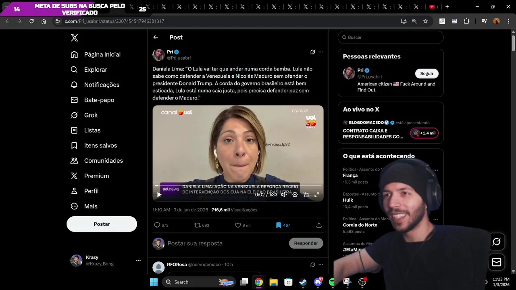
Task: Open video settings gear
Action: [295, 195]
